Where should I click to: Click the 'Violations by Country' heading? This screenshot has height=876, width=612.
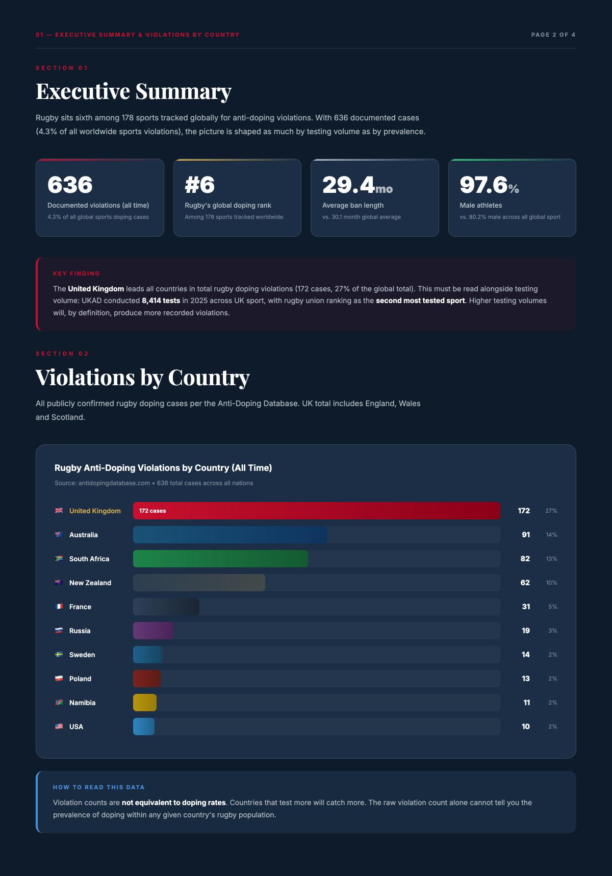point(143,378)
